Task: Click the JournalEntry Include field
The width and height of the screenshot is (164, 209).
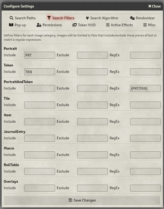Action: tap(40, 138)
